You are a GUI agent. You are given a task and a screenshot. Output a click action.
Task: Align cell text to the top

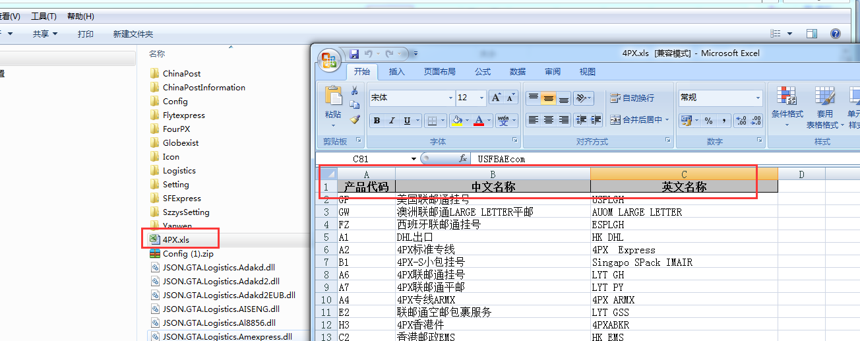point(533,98)
